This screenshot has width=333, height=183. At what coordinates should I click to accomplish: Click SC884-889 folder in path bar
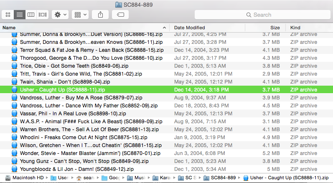[220, 178]
